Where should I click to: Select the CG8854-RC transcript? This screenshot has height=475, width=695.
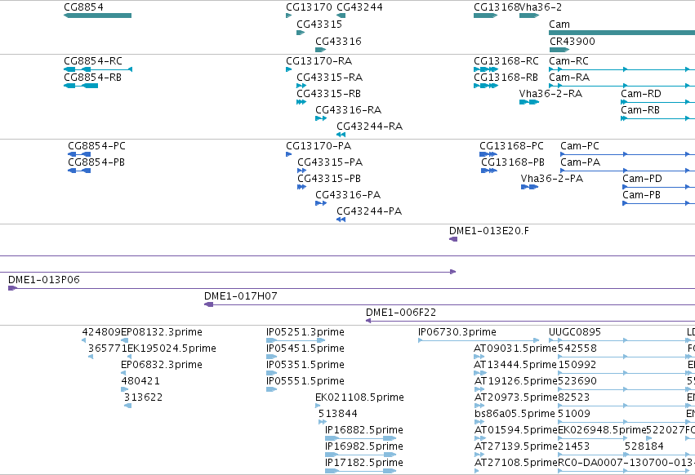[98, 69]
